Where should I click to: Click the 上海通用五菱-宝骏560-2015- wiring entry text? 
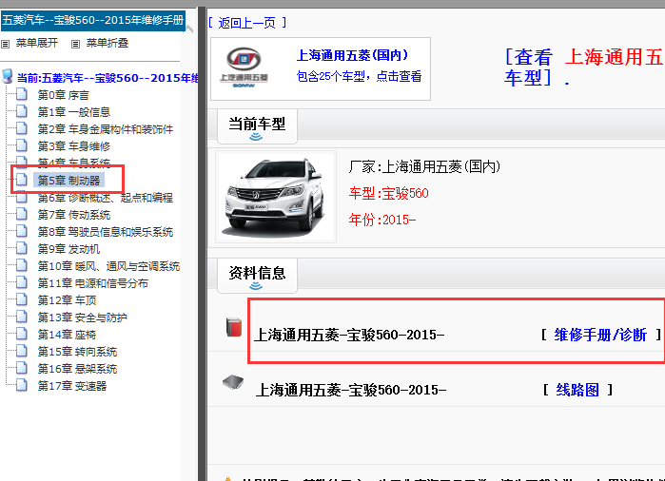351,390
